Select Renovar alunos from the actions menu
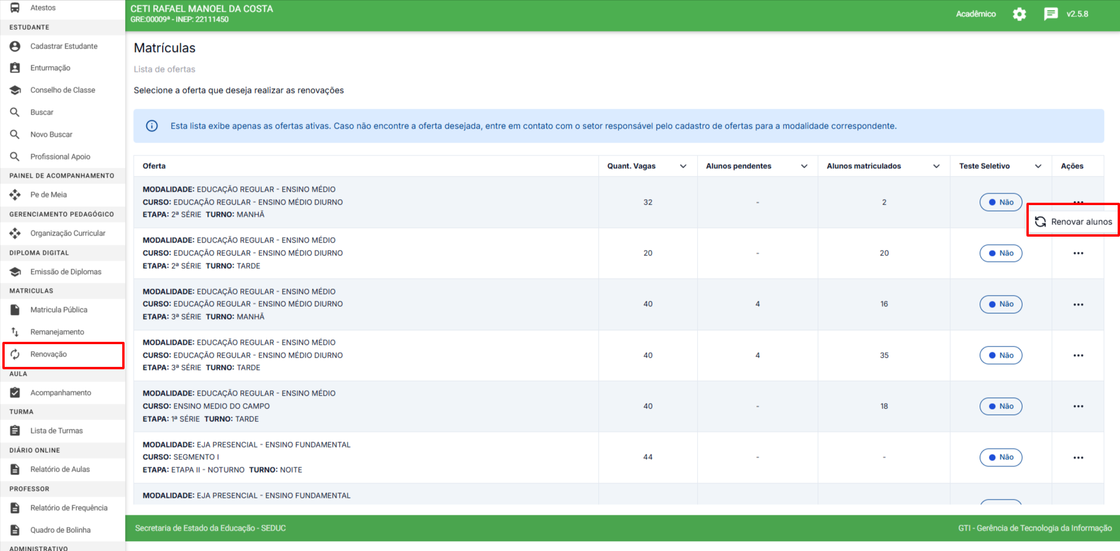The image size is (1120, 551). [x=1073, y=221]
